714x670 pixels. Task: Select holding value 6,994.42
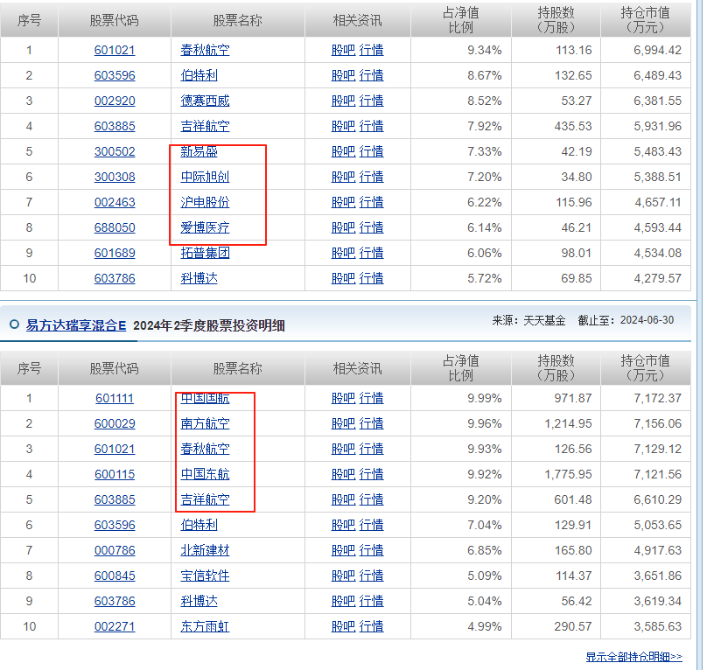click(657, 50)
